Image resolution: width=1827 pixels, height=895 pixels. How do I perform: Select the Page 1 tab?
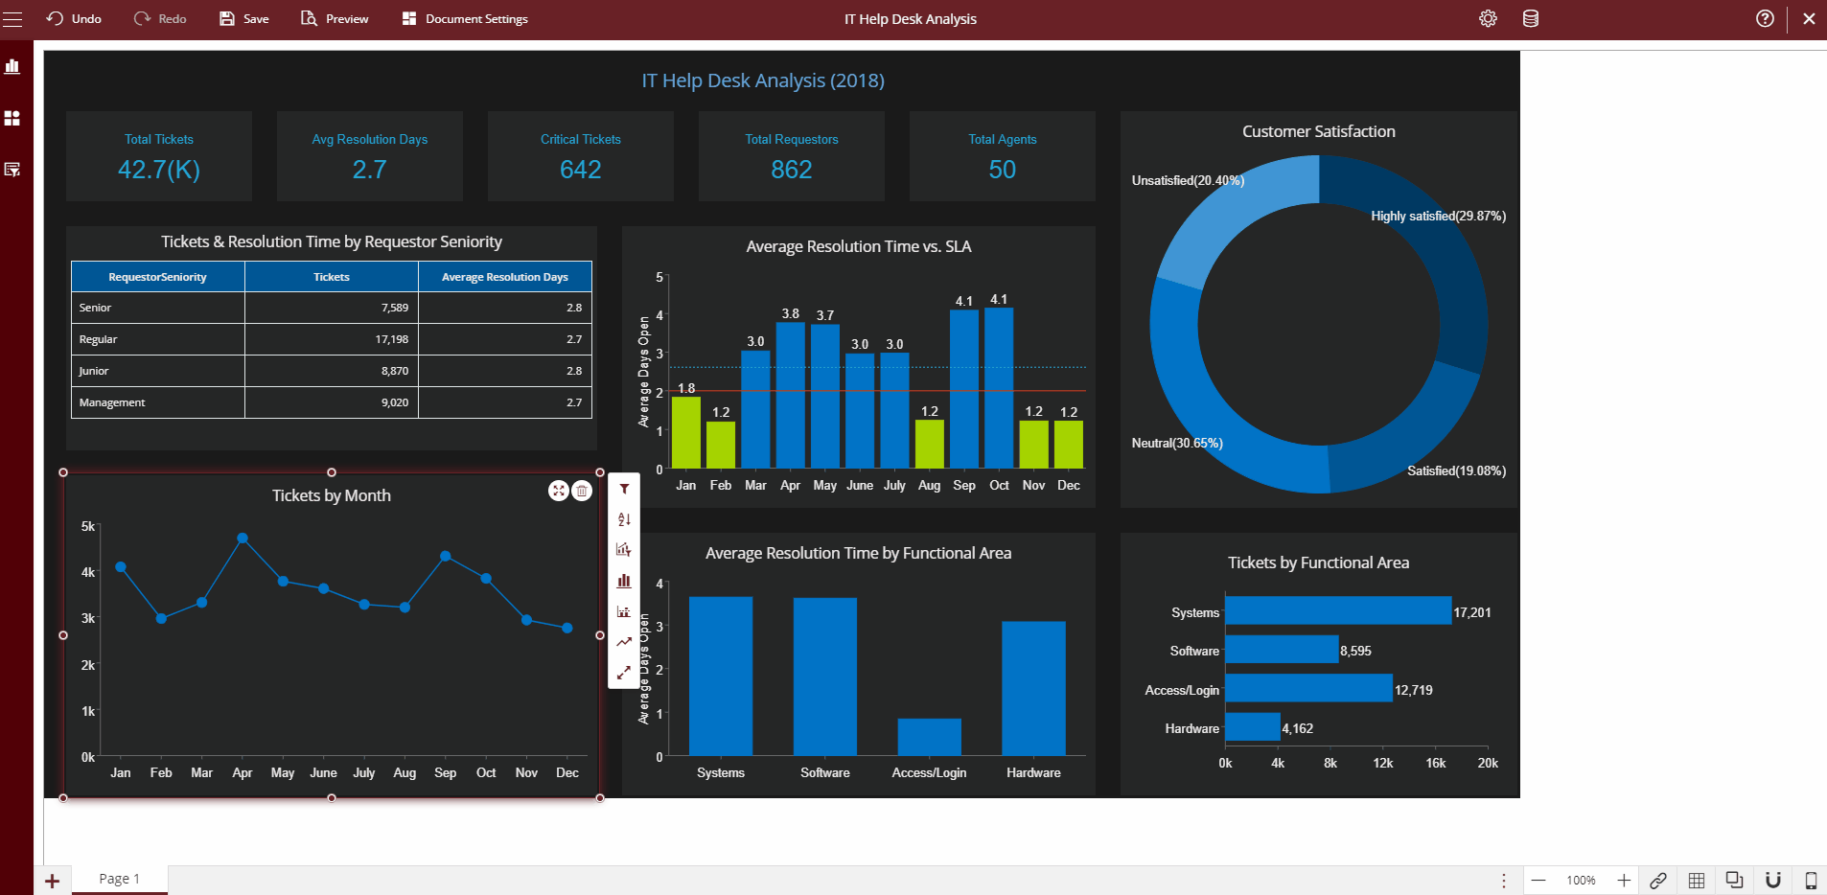pyautogui.click(x=118, y=878)
